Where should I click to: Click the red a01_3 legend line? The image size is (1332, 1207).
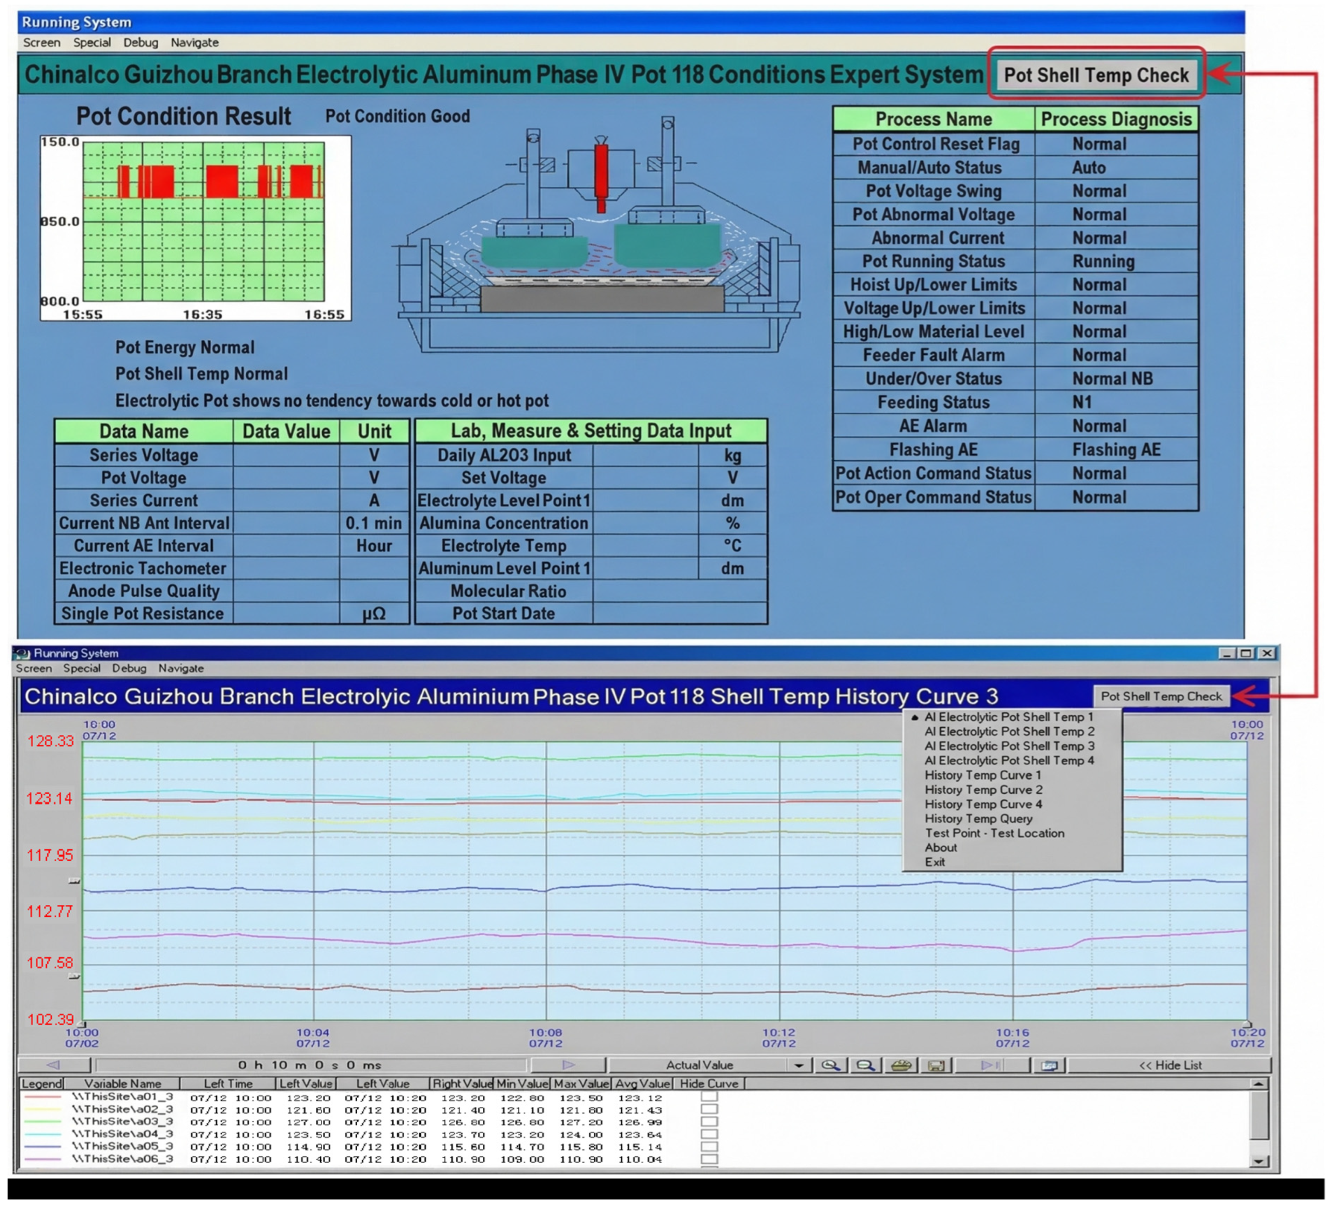pos(42,1098)
